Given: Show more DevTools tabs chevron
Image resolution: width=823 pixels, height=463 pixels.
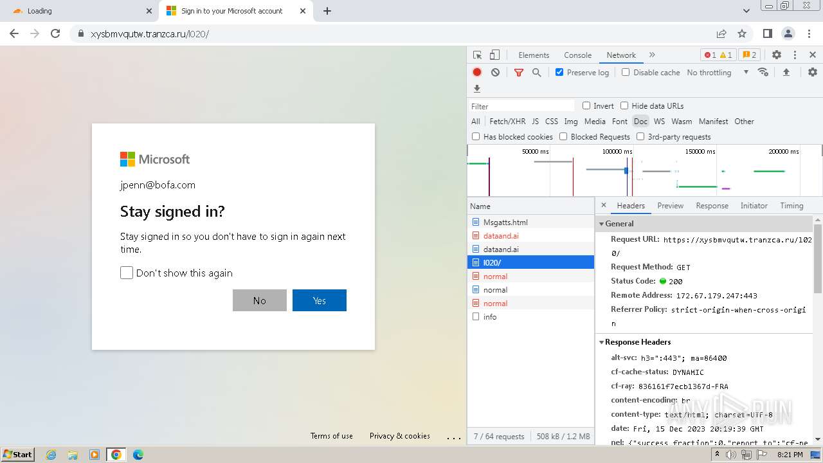Looking at the screenshot, I should [x=652, y=55].
